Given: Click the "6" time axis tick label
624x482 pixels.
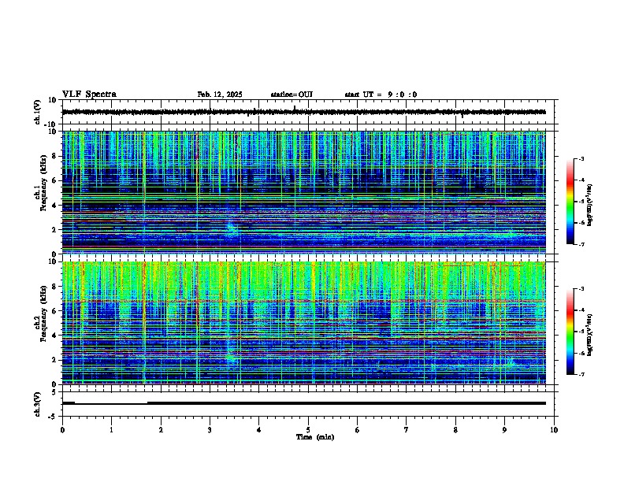Looking at the screenshot, I should pyautogui.click(x=358, y=430).
